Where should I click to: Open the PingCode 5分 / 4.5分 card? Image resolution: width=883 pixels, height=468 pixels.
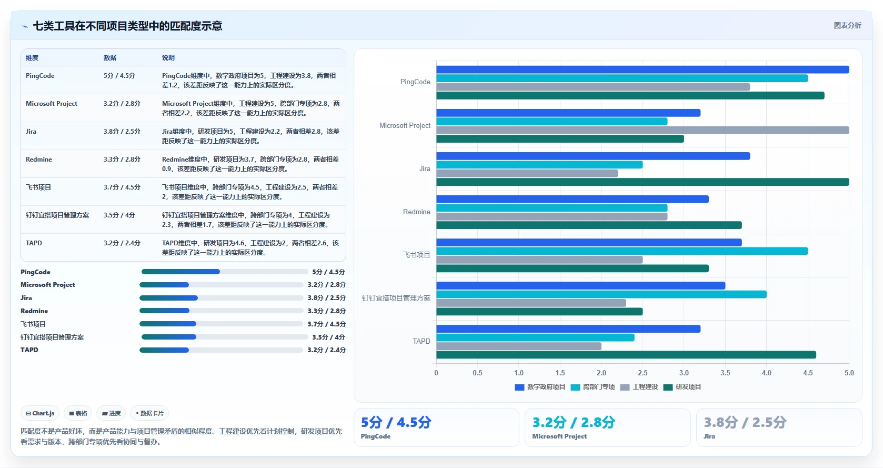coord(436,427)
